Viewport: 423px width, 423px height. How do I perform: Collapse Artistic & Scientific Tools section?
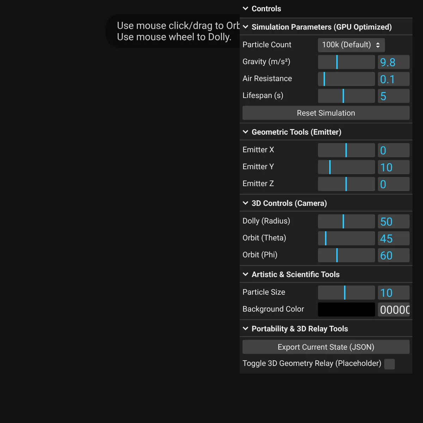coord(246,275)
